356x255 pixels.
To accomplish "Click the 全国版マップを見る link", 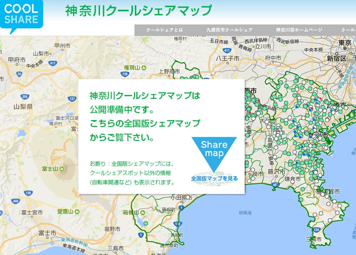I will [214, 179].
